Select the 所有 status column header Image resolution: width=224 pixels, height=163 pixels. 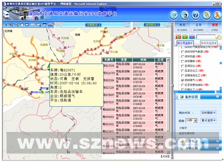(182, 25)
